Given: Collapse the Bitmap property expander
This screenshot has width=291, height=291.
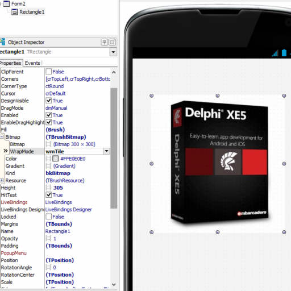Looking at the screenshot, I should (2, 137).
